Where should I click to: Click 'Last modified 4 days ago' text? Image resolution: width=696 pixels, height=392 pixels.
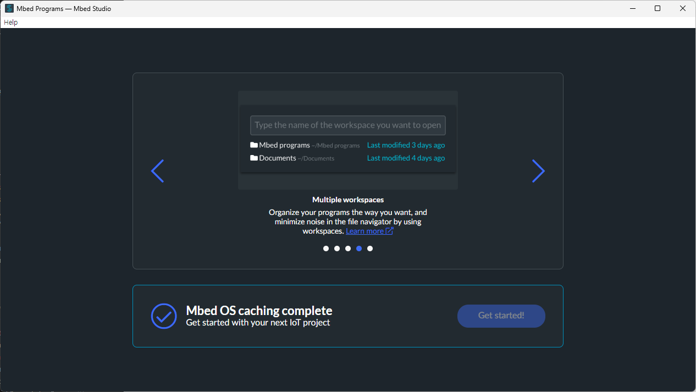coord(406,158)
